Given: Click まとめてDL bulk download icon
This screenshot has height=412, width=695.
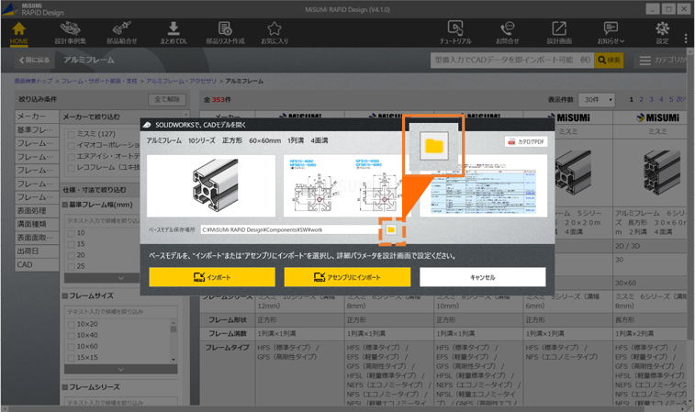Looking at the screenshot, I should [174, 32].
